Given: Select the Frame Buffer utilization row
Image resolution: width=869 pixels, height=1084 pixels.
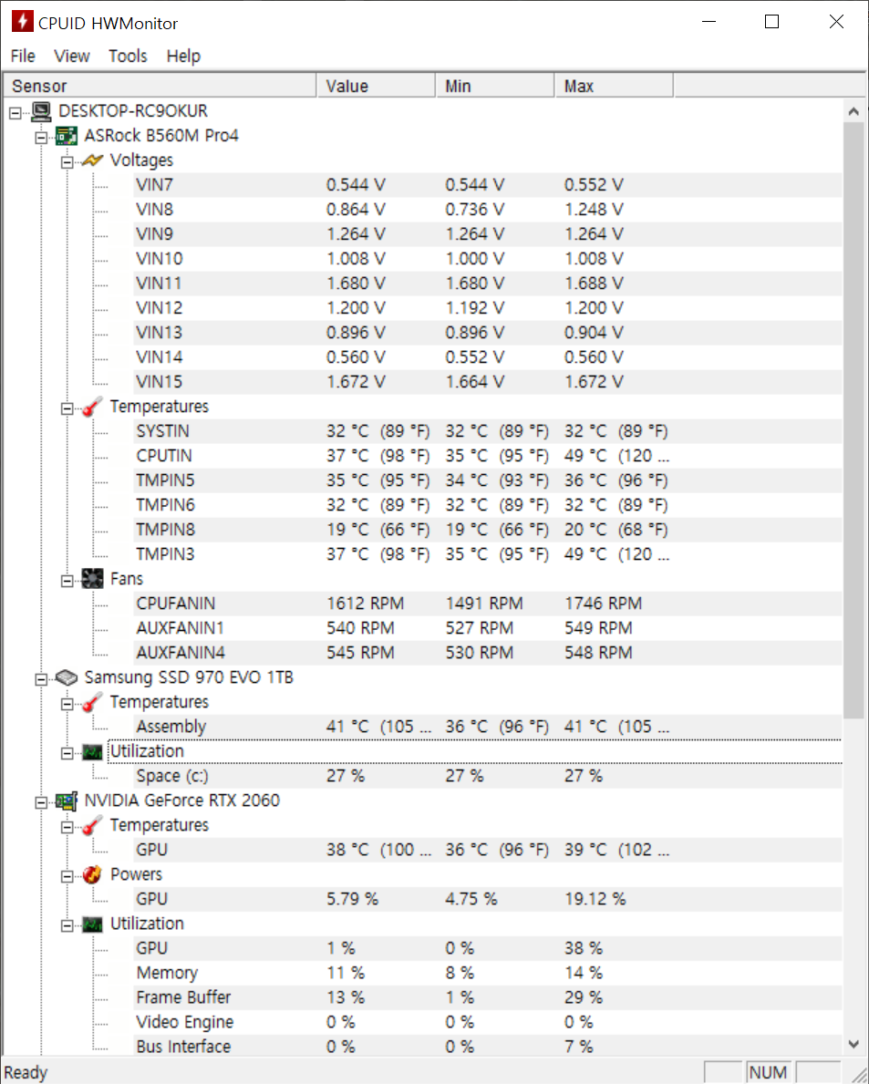Looking at the screenshot, I should 487,997.
